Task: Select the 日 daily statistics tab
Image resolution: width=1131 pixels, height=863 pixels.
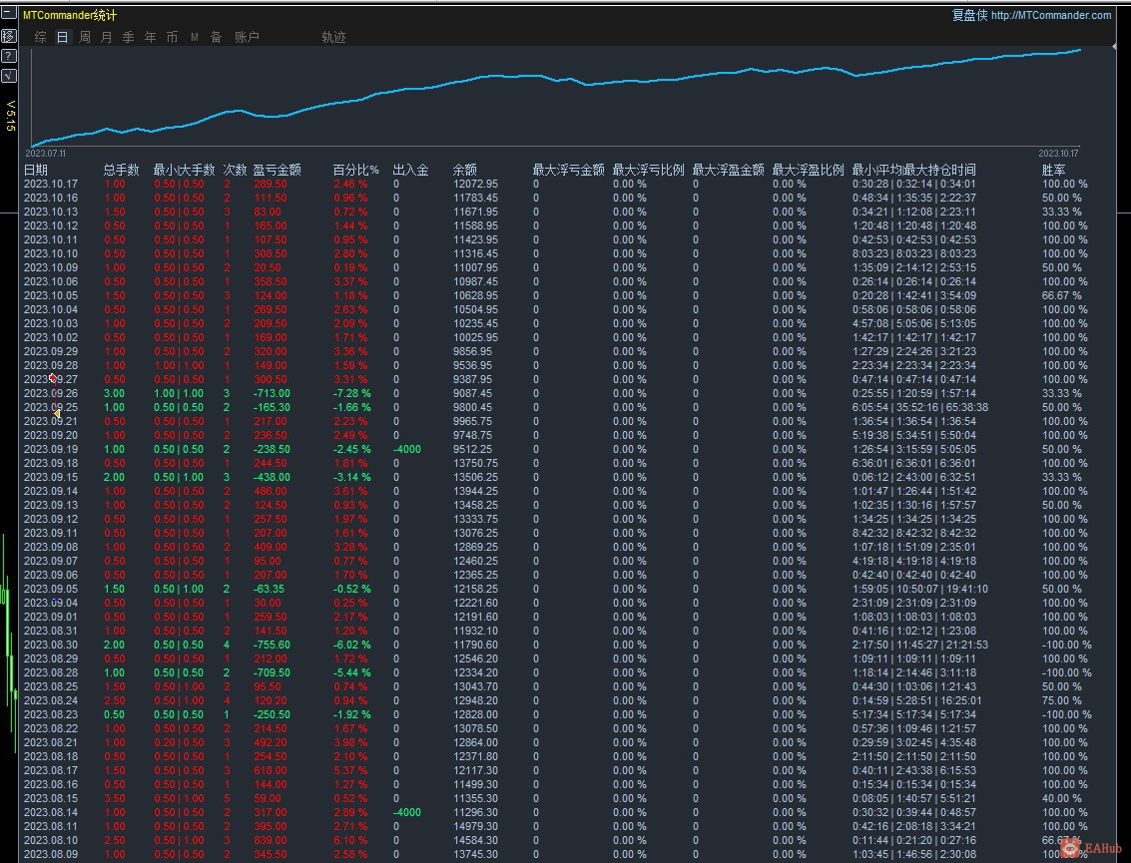Action: point(63,38)
